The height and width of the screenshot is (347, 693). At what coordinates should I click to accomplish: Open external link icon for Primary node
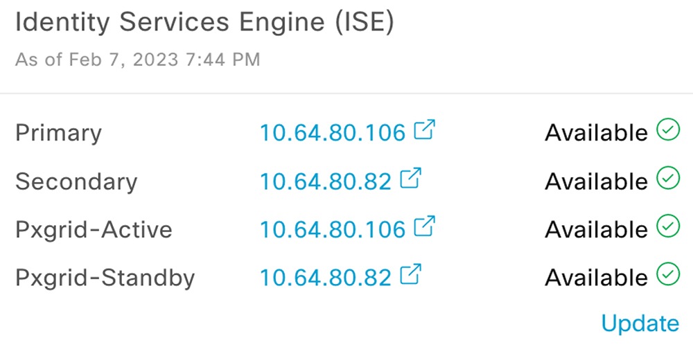(424, 130)
